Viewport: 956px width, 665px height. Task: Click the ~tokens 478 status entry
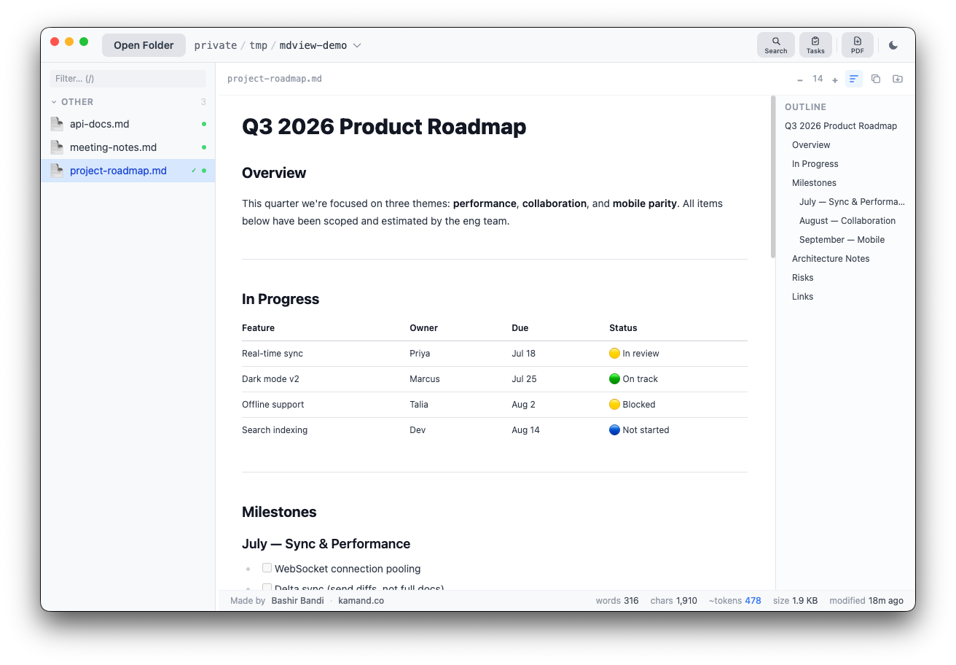tap(734, 601)
